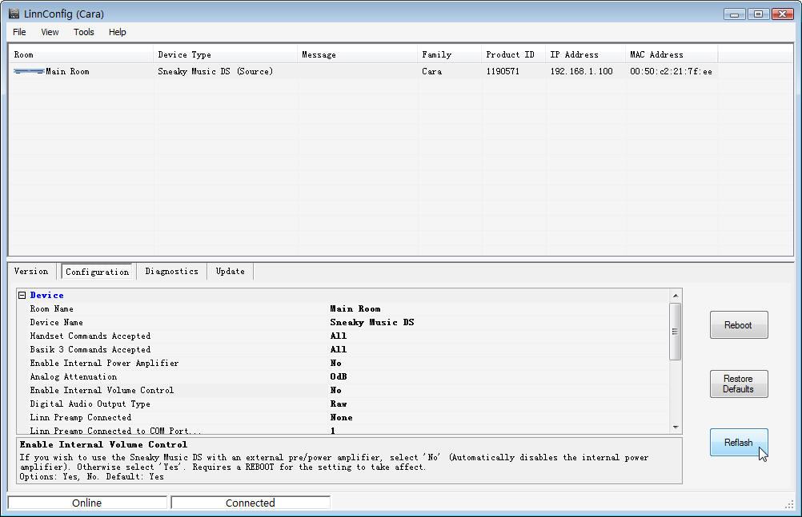
Task: Select the Digital Audio Output Type row
Action: coord(343,404)
